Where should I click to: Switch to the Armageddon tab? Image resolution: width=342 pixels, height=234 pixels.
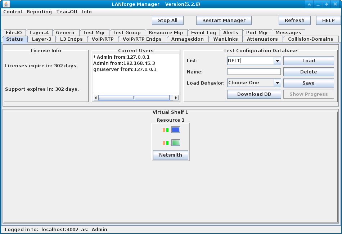point(188,39)
